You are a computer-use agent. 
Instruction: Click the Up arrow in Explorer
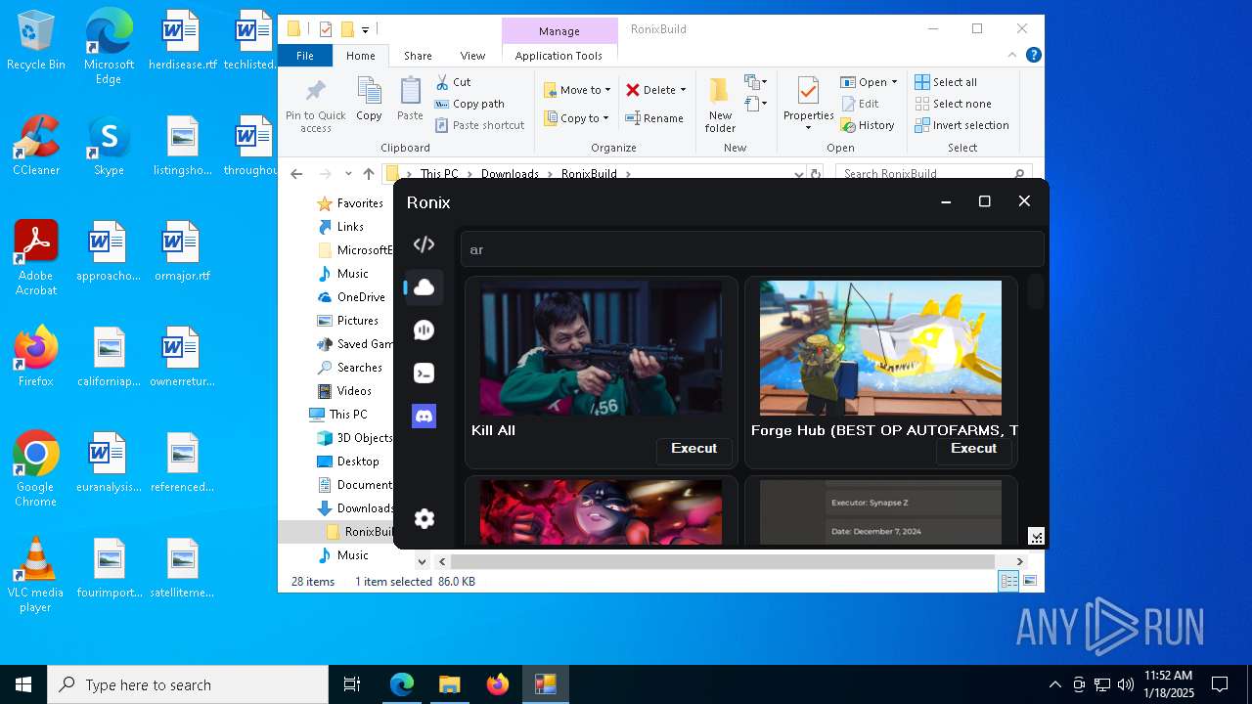point(369,174)
